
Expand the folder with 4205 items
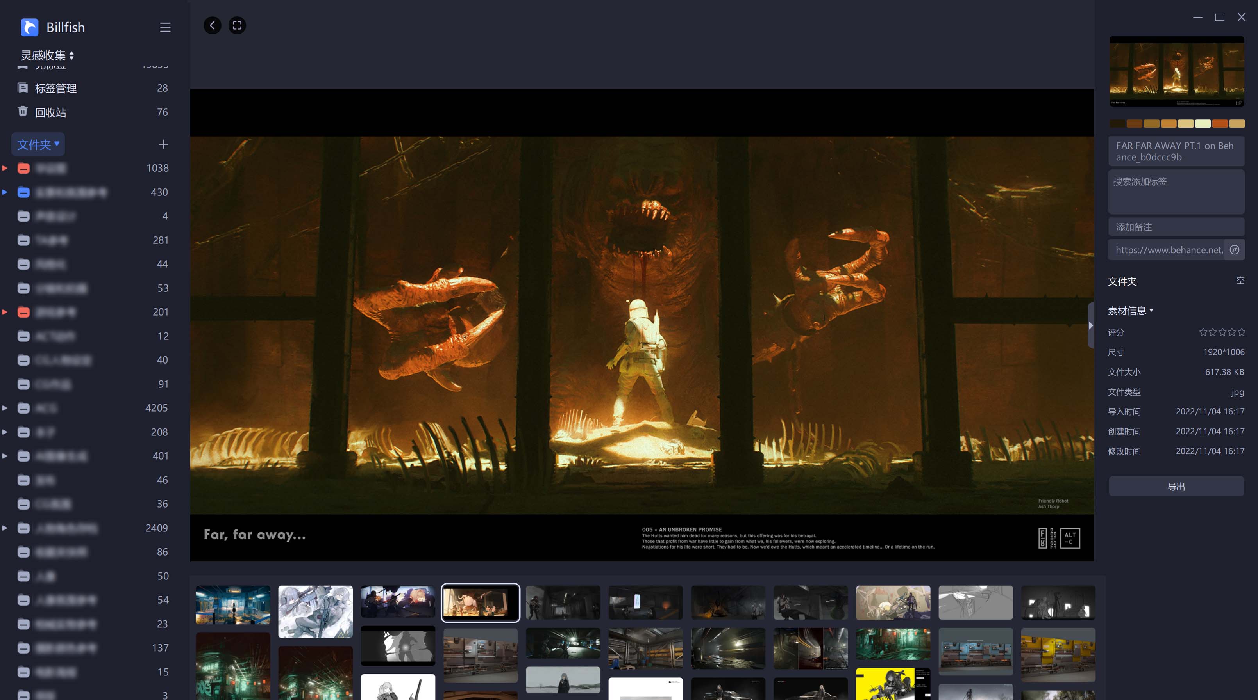[4, 408]
